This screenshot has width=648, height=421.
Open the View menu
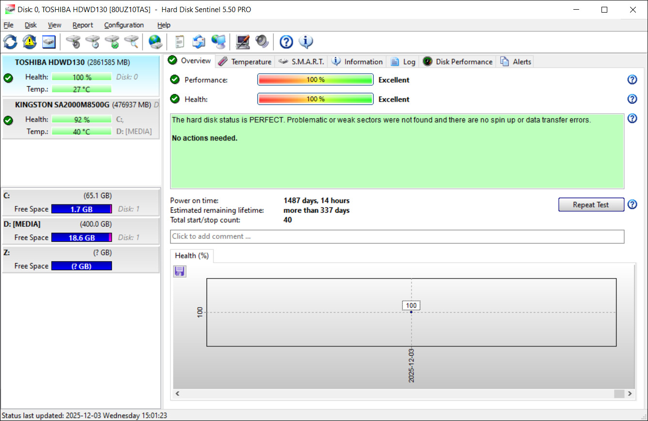54,25
